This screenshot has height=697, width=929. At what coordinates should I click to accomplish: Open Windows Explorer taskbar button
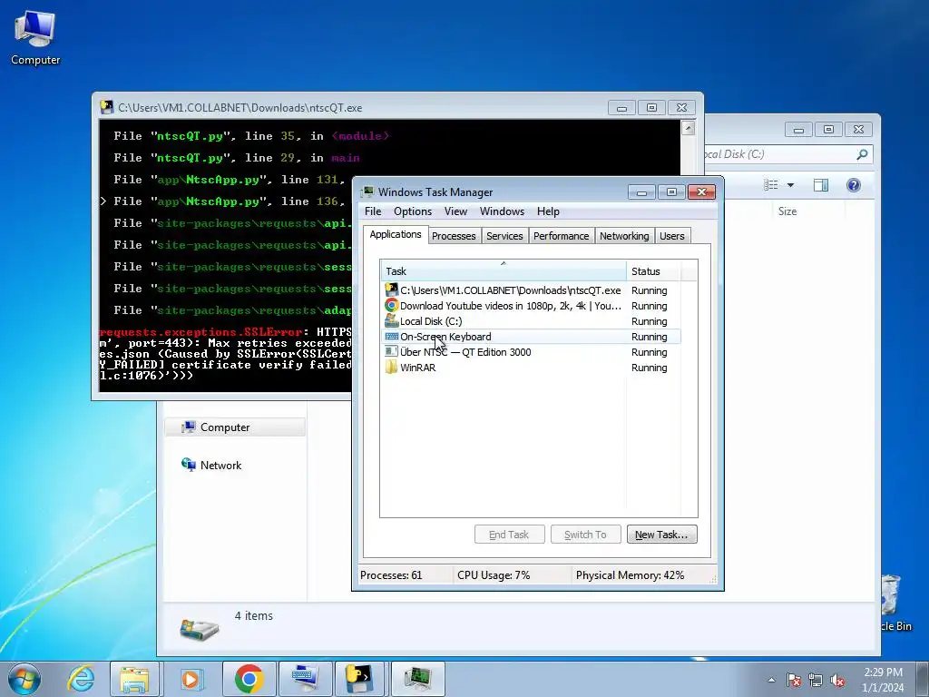134,679
